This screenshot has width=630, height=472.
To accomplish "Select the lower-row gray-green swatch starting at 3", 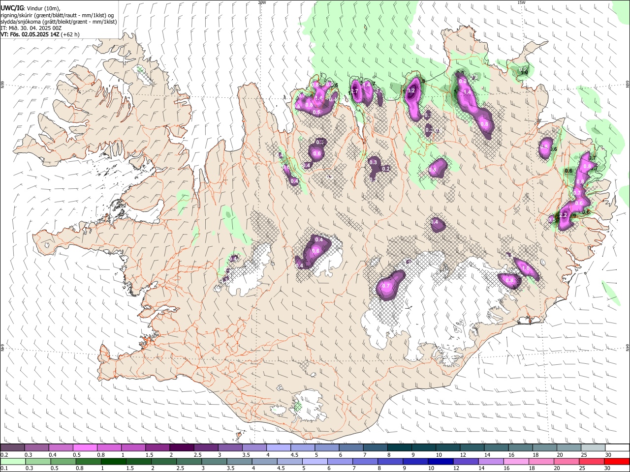I will tap(214, 461).
